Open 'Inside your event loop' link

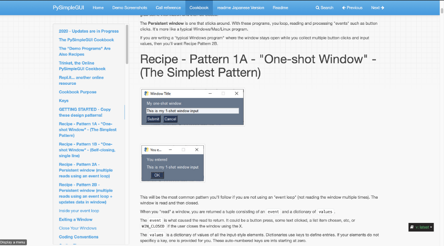pos(79,211)
